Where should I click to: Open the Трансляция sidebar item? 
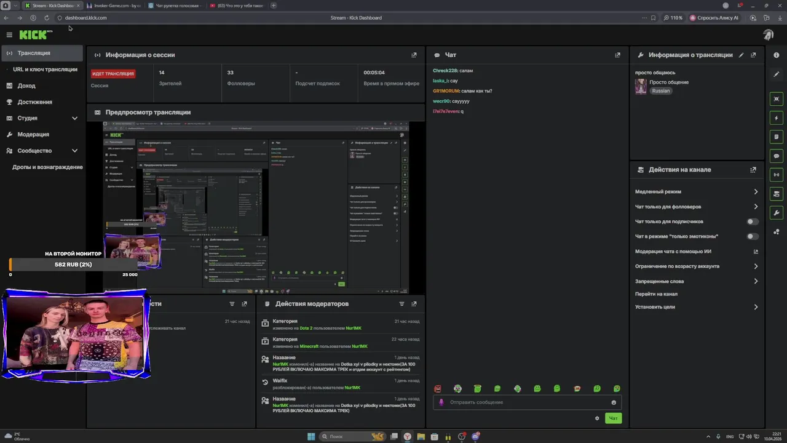[x=42, y=53]
